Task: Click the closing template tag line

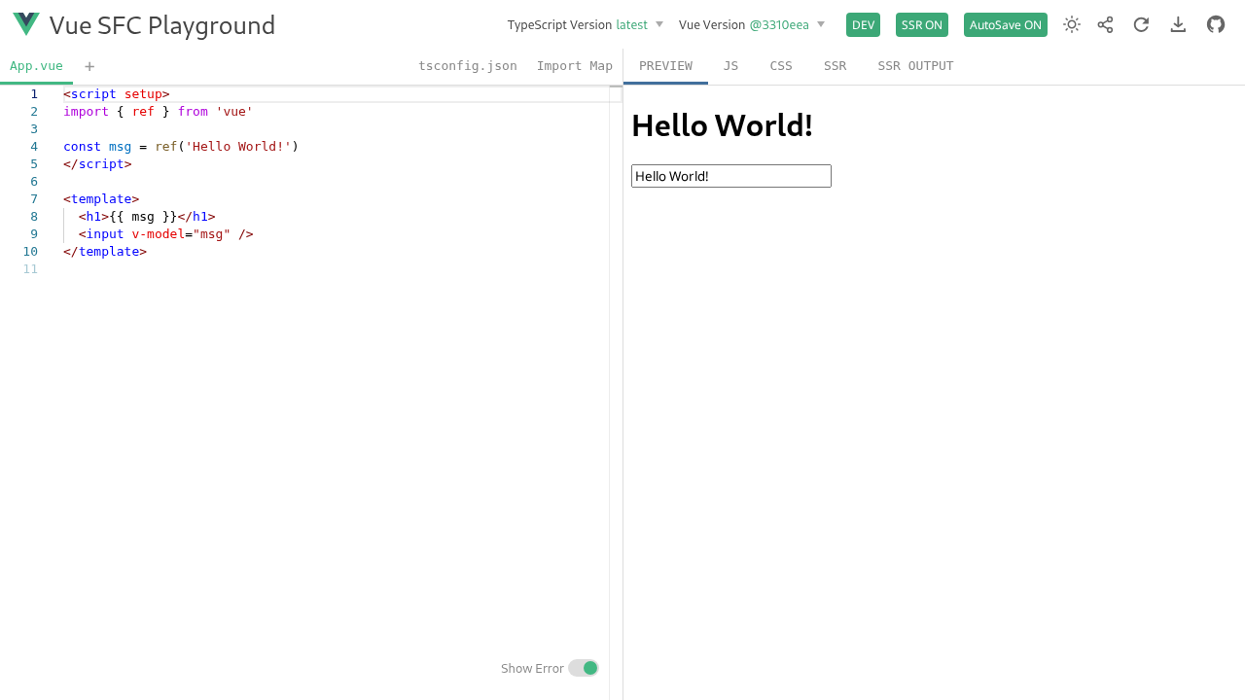Action: [105, 252]
